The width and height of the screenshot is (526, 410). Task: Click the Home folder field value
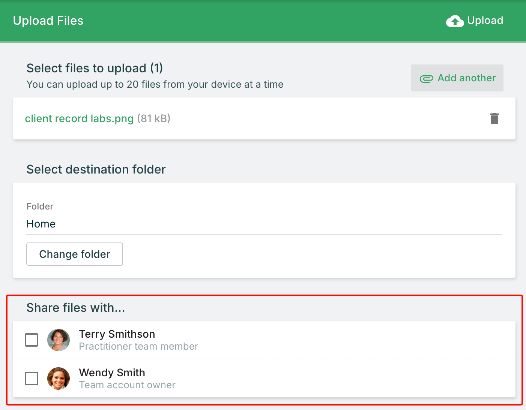click(41, 224)
